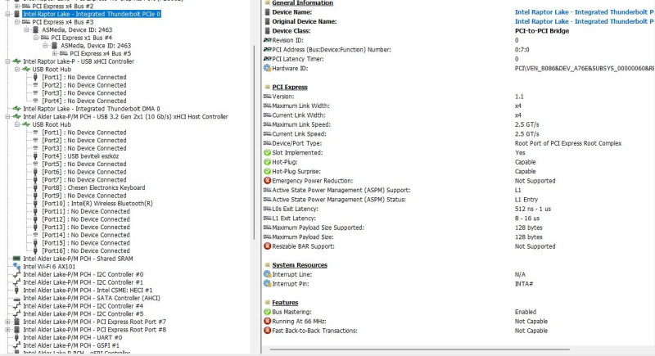Click the details panel horizontal scrollbar

[x=420, y=349]
